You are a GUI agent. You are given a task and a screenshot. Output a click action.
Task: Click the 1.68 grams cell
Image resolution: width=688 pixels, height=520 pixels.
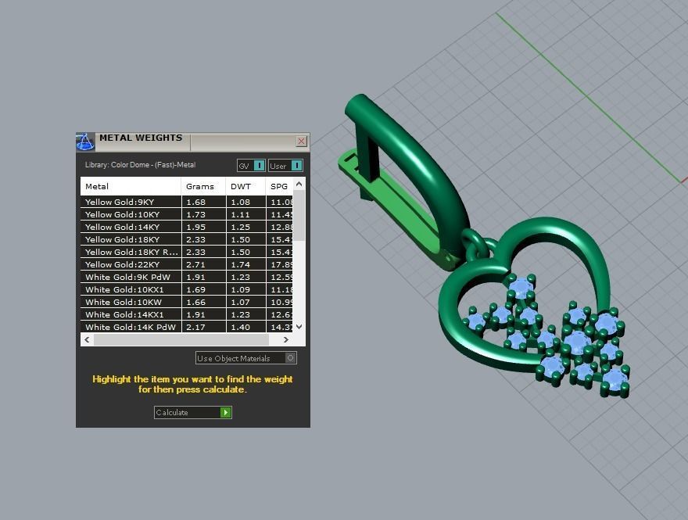(x=203, y=202)
